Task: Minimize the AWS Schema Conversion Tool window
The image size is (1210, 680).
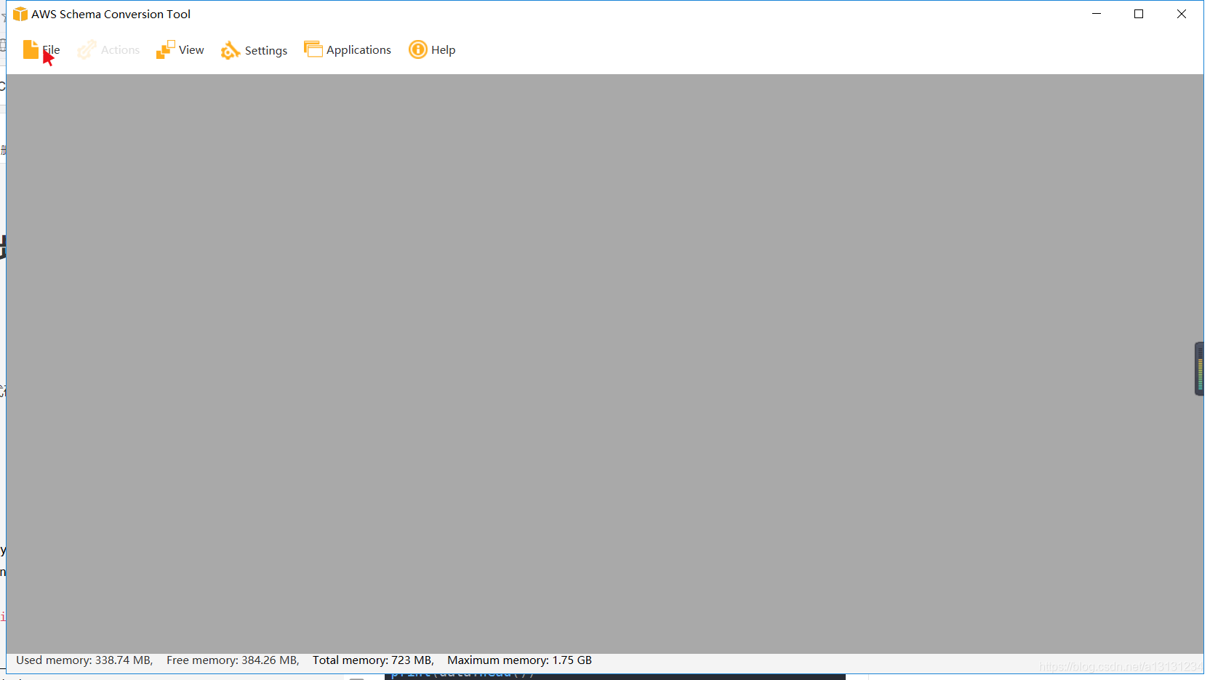Action: click(1097, 14)
